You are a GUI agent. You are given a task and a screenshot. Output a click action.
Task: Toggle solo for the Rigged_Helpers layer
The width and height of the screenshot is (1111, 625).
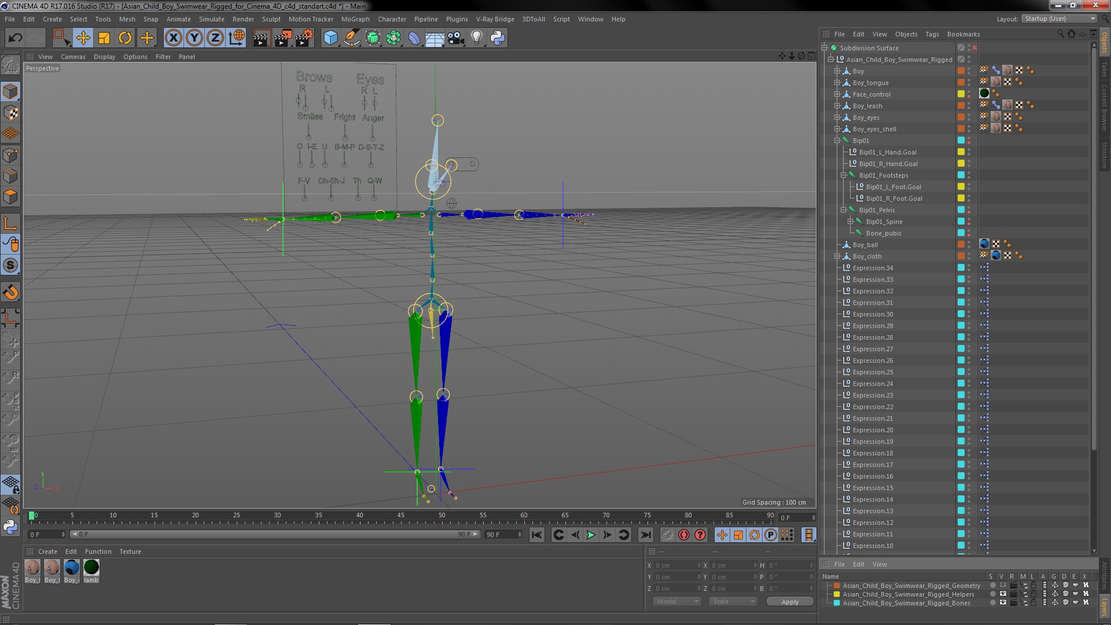coord(992,594)
